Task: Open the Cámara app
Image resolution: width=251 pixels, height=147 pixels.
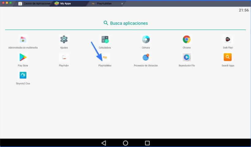Action: point(146,39)
